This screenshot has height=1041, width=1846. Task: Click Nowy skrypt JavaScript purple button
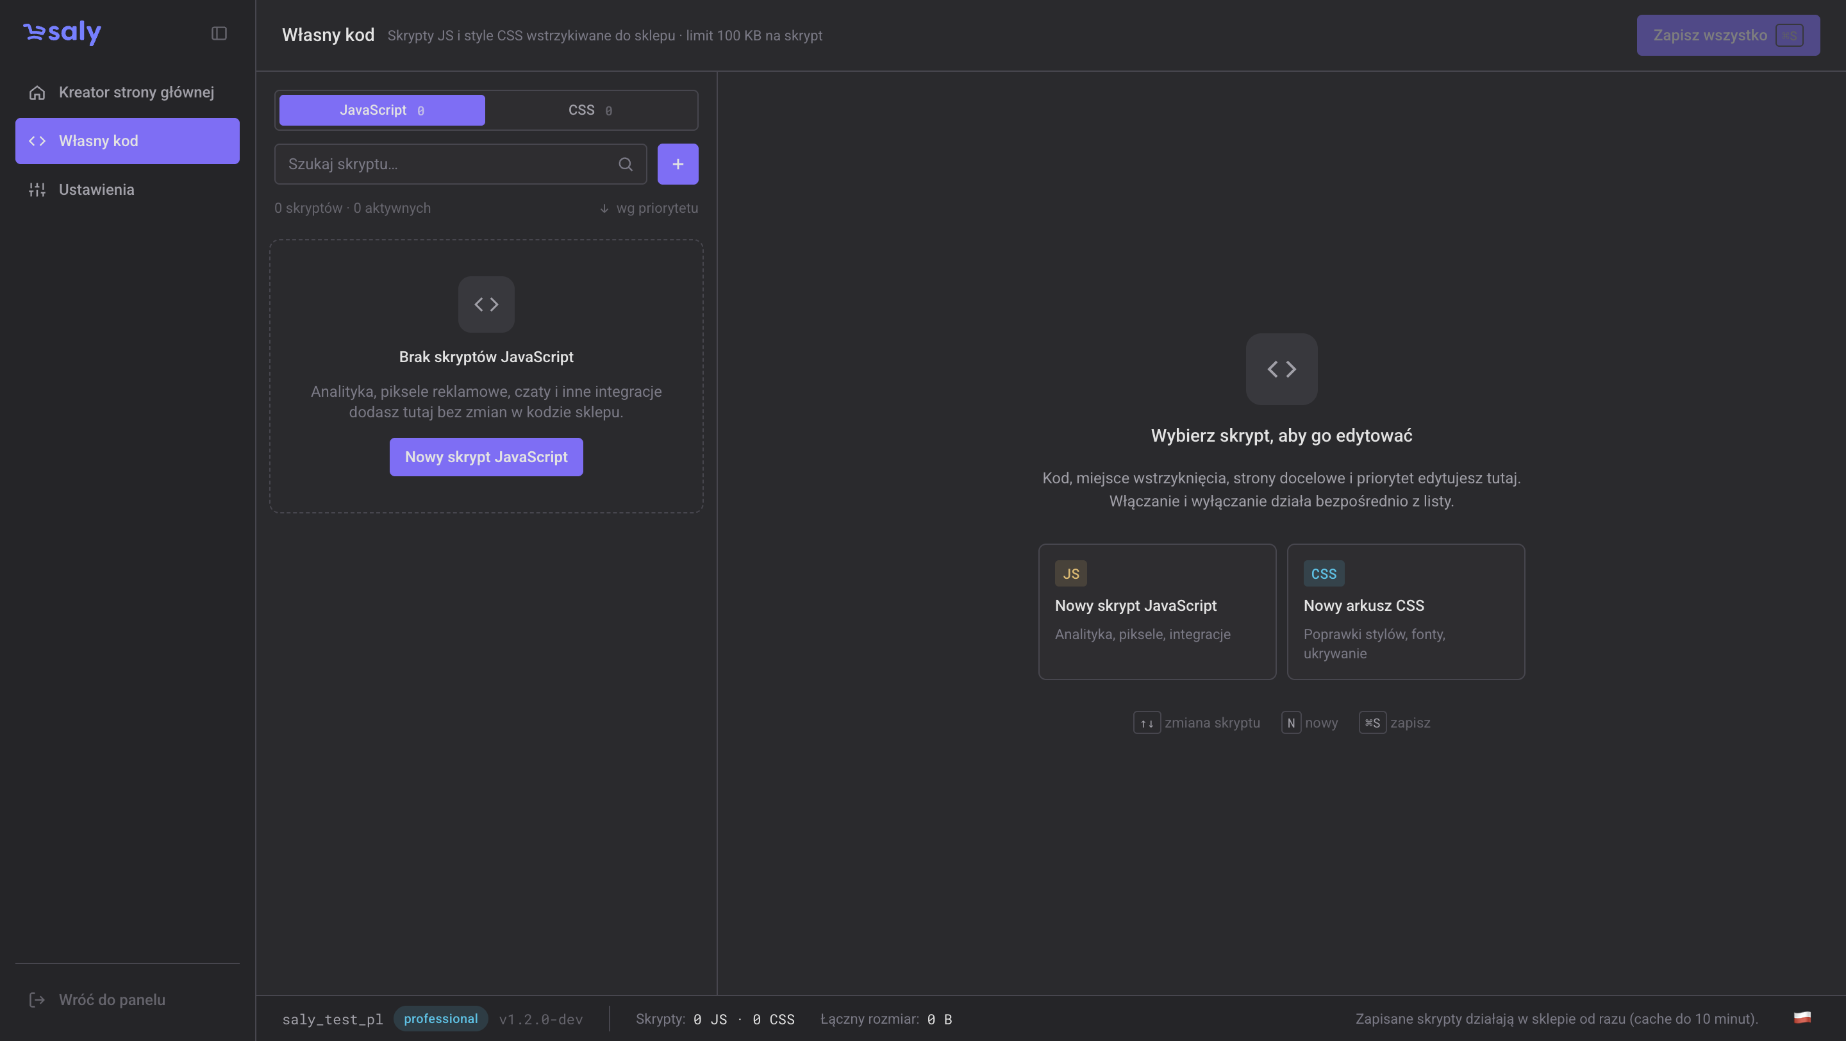(486, 457)
